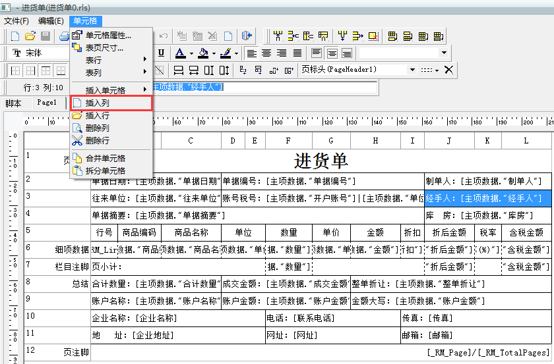Select the 进货单 title cell

point(321,161)
